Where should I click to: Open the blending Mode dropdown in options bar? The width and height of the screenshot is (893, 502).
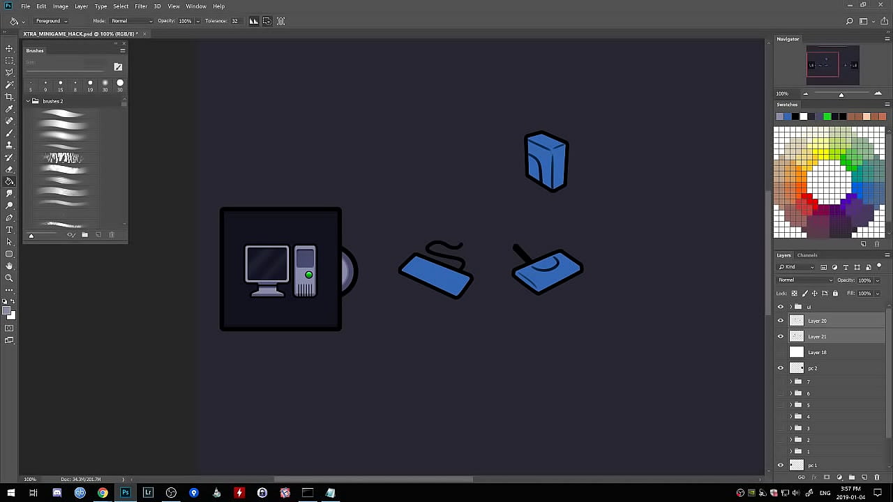point(131,21)
